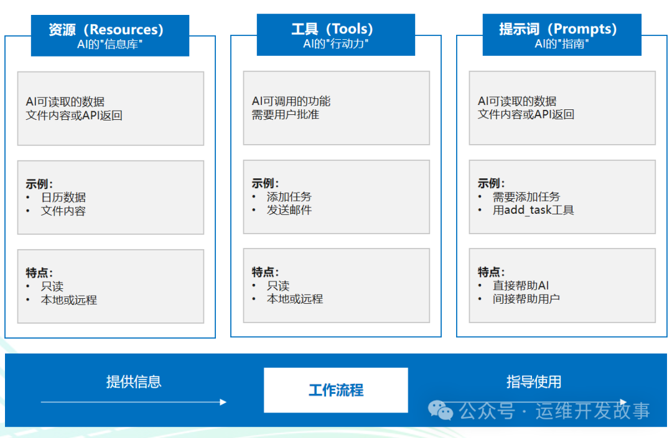Click the 工具 (Tools) header title

point(332,29)
